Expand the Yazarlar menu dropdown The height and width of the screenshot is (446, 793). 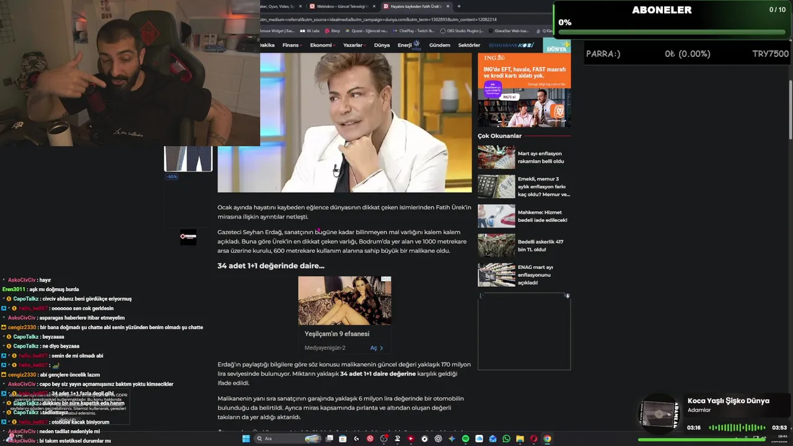point(354,45)
